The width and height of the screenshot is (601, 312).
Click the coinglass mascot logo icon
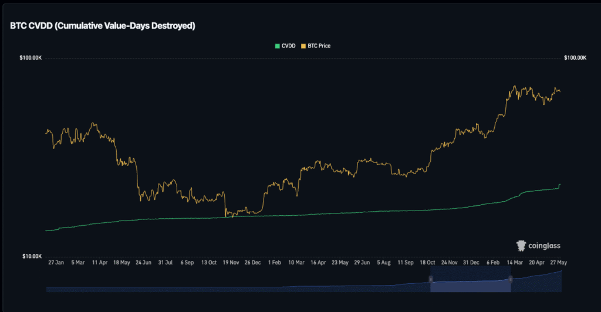click(x=521, y=246)
